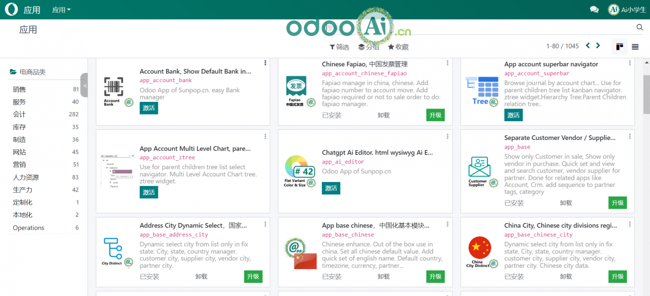Upgrade the Address City Dynamic Select app
The height and width of the screenshot is (296, 650).
(x=253, y=276)
